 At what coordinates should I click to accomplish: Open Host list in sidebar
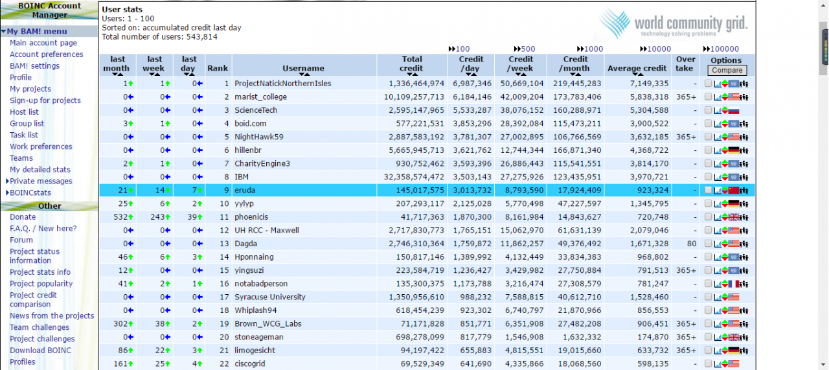(x=24, y=112)
